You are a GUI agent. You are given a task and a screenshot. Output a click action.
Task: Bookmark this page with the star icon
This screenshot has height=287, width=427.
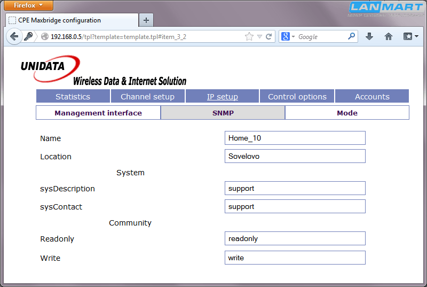tap(249, 37)
